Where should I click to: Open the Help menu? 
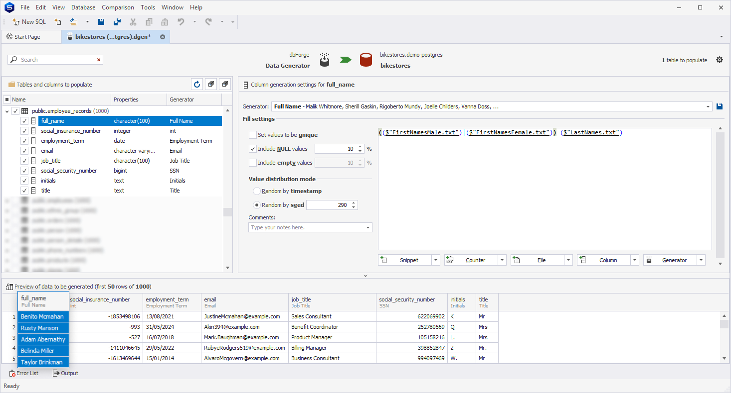tap(196, 7)
